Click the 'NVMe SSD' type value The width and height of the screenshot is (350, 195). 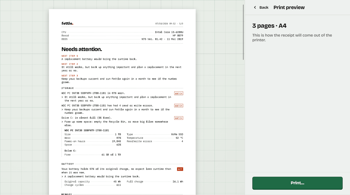click(x=177, y=134)
